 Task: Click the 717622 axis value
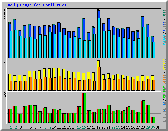(5, 98)
